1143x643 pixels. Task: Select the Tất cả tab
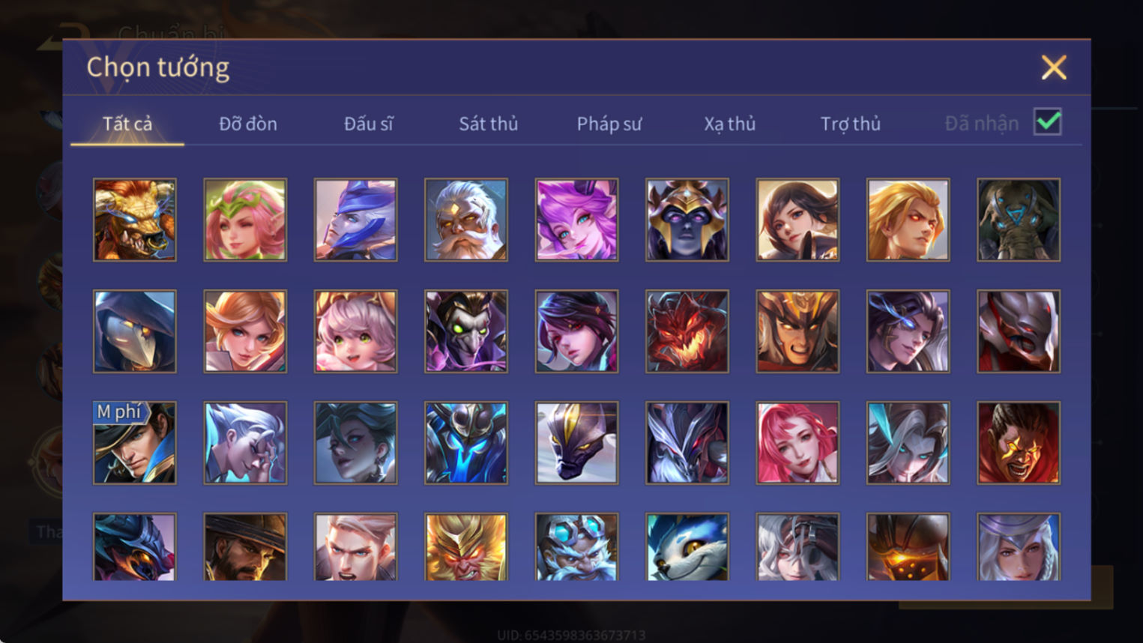click(x=127, y=124)
